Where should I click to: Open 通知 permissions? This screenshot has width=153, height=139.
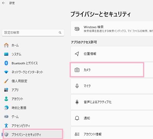(x=112, y=118)
